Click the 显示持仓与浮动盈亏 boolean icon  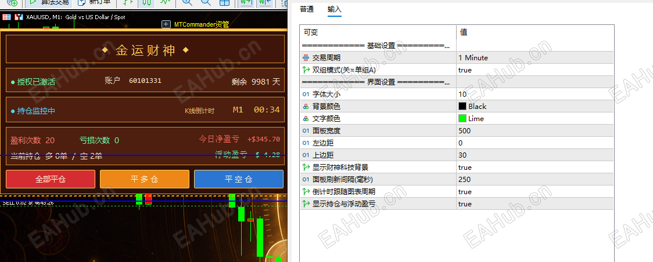pyautogui.click(x=306, y=204)
